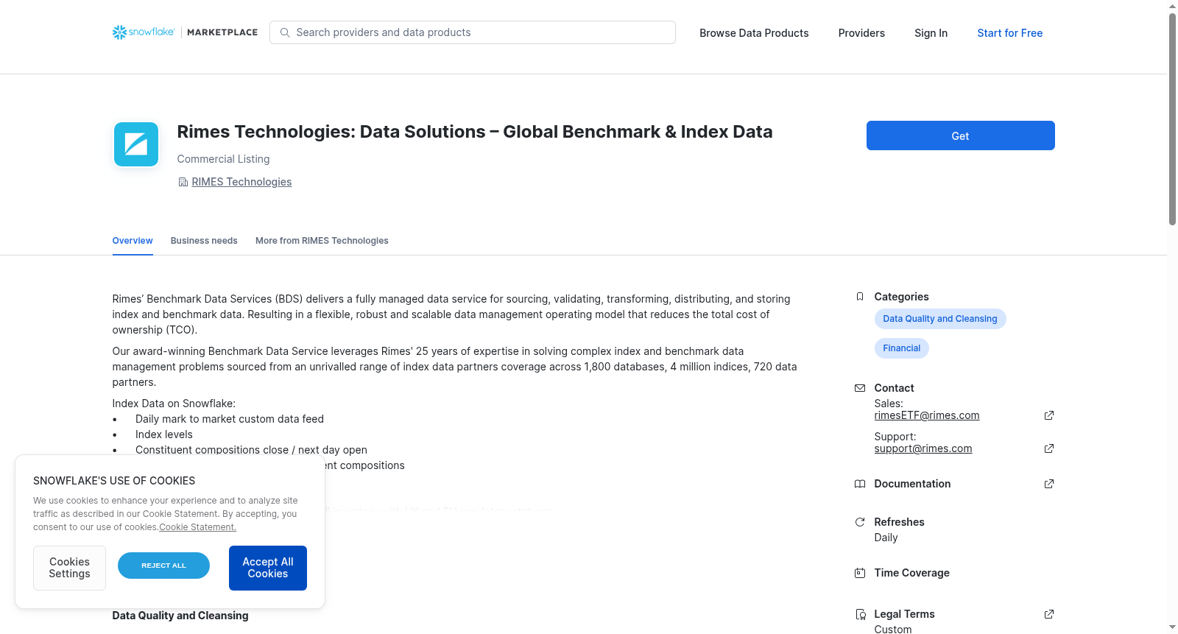
Task: Switch to Business needs tab
Action: point(204,241)
